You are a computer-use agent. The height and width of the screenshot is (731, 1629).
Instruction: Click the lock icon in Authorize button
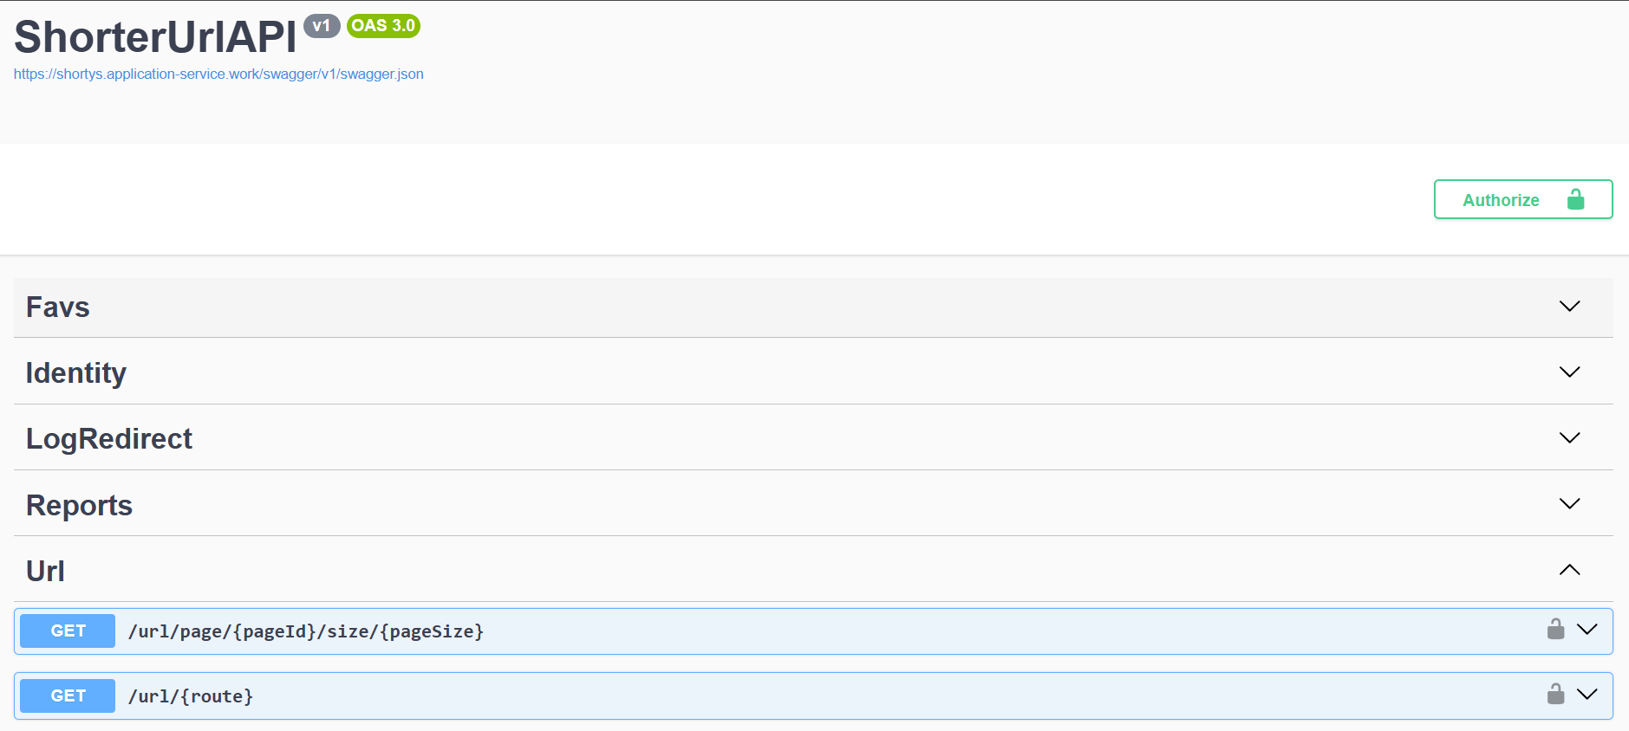pos(1575,200)
